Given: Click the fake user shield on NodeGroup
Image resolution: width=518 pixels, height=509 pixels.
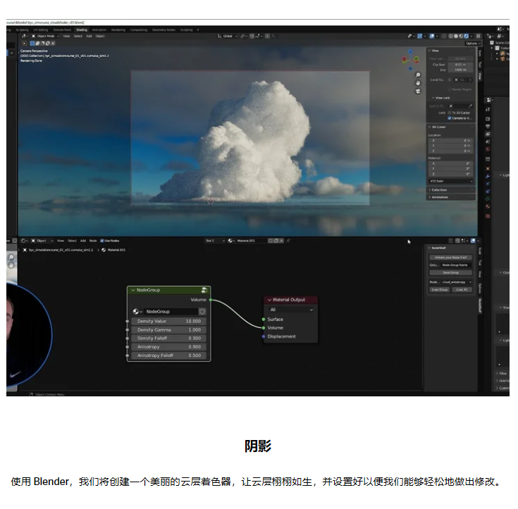Looking at the screenshot, I should click(x=202, y=311).
